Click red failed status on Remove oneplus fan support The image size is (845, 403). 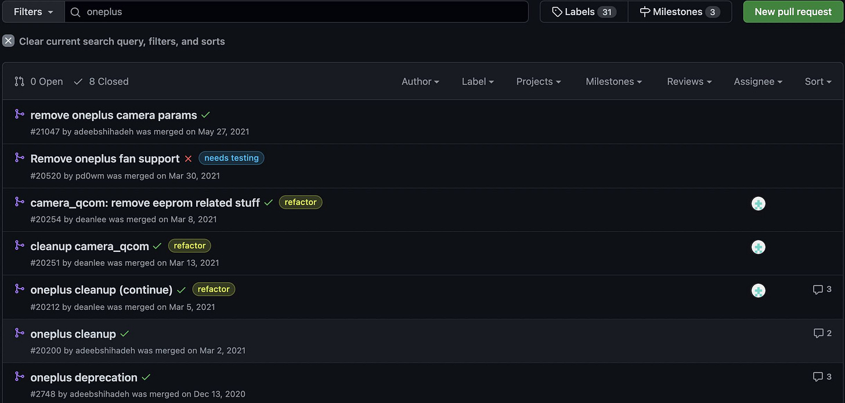tap(188, 159)
